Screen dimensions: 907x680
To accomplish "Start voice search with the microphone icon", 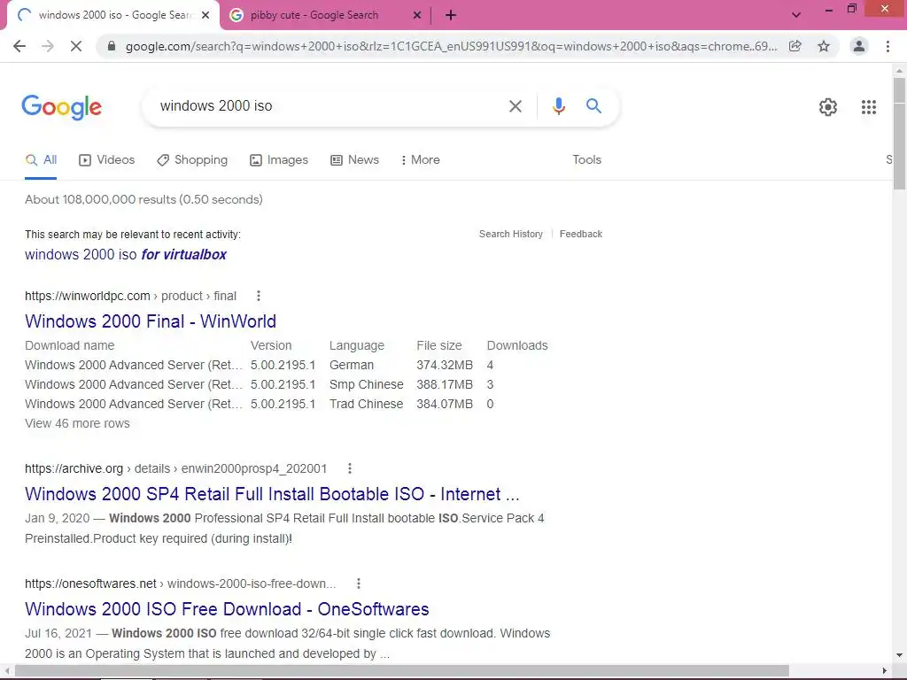I will [x=558, y=106].
